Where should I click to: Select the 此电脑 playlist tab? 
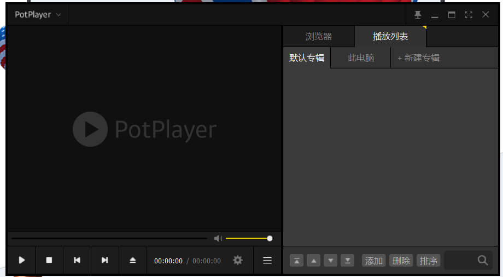pyautogui.click(x=360, y=58)
